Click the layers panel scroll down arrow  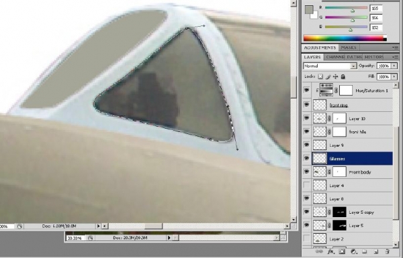[x=396, y=245]
